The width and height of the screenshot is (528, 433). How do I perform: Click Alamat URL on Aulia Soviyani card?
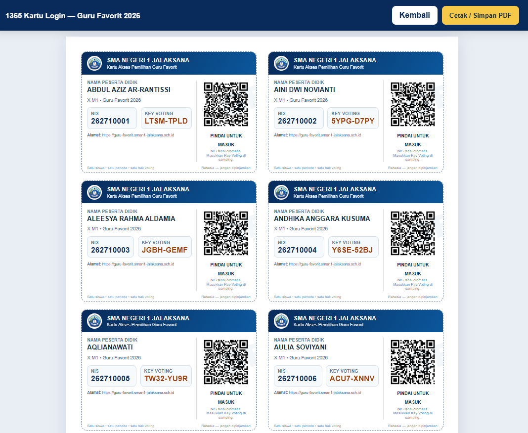coord(325,393)
